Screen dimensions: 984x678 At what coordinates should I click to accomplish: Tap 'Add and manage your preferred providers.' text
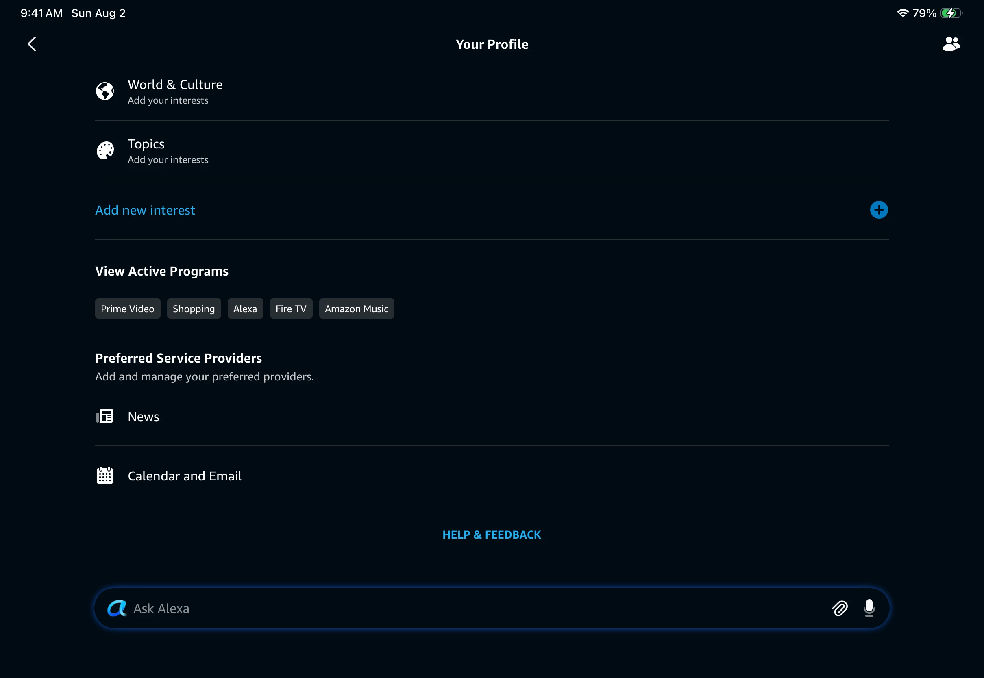(x=205, y=377)
